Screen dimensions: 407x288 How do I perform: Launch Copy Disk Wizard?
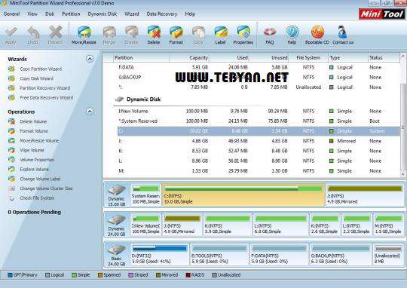(37, 78)
